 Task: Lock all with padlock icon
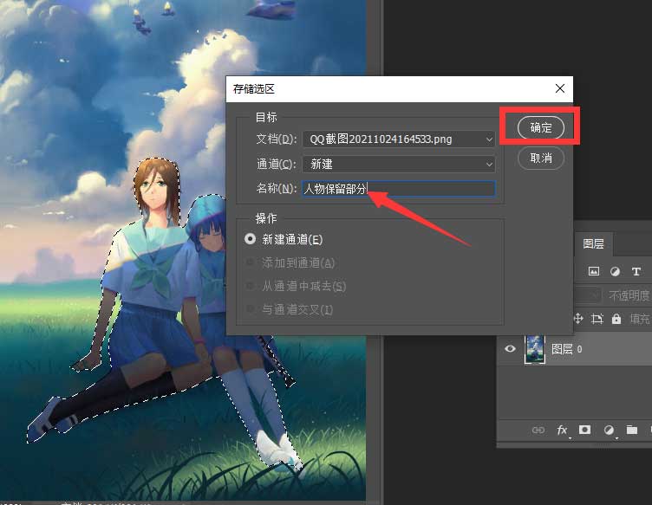point(616,319)
